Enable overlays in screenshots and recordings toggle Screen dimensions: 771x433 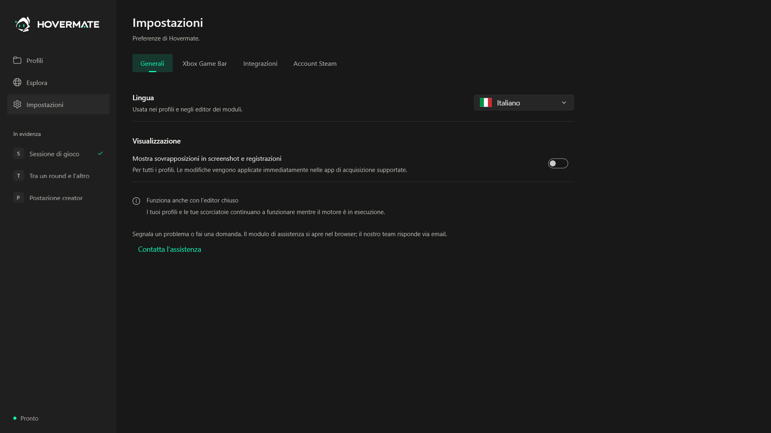[558, 164]
